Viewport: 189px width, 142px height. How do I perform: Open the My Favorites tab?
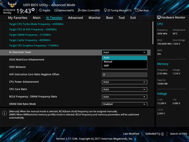(18, 18)
